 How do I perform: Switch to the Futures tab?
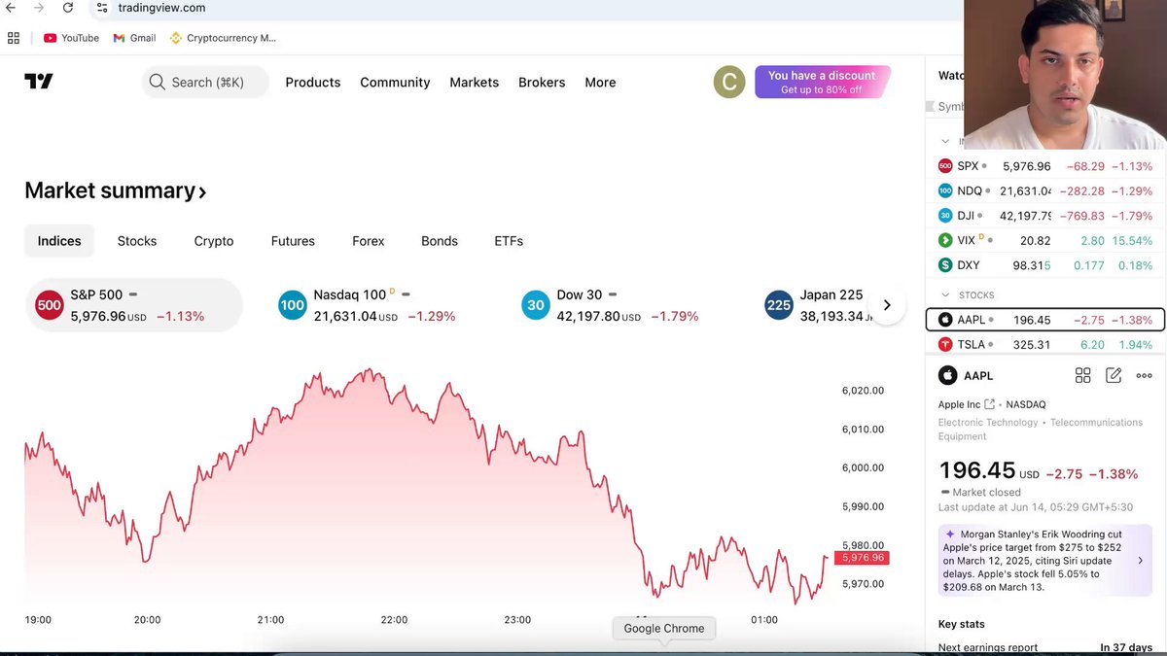(293, 241)
